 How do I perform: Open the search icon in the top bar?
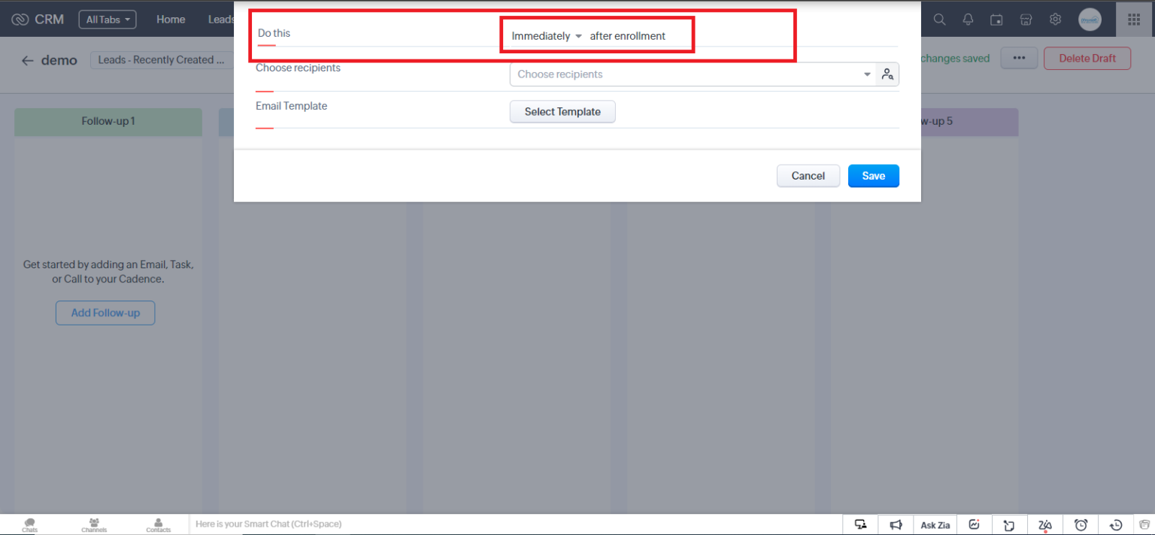click(x=939, y=19)
